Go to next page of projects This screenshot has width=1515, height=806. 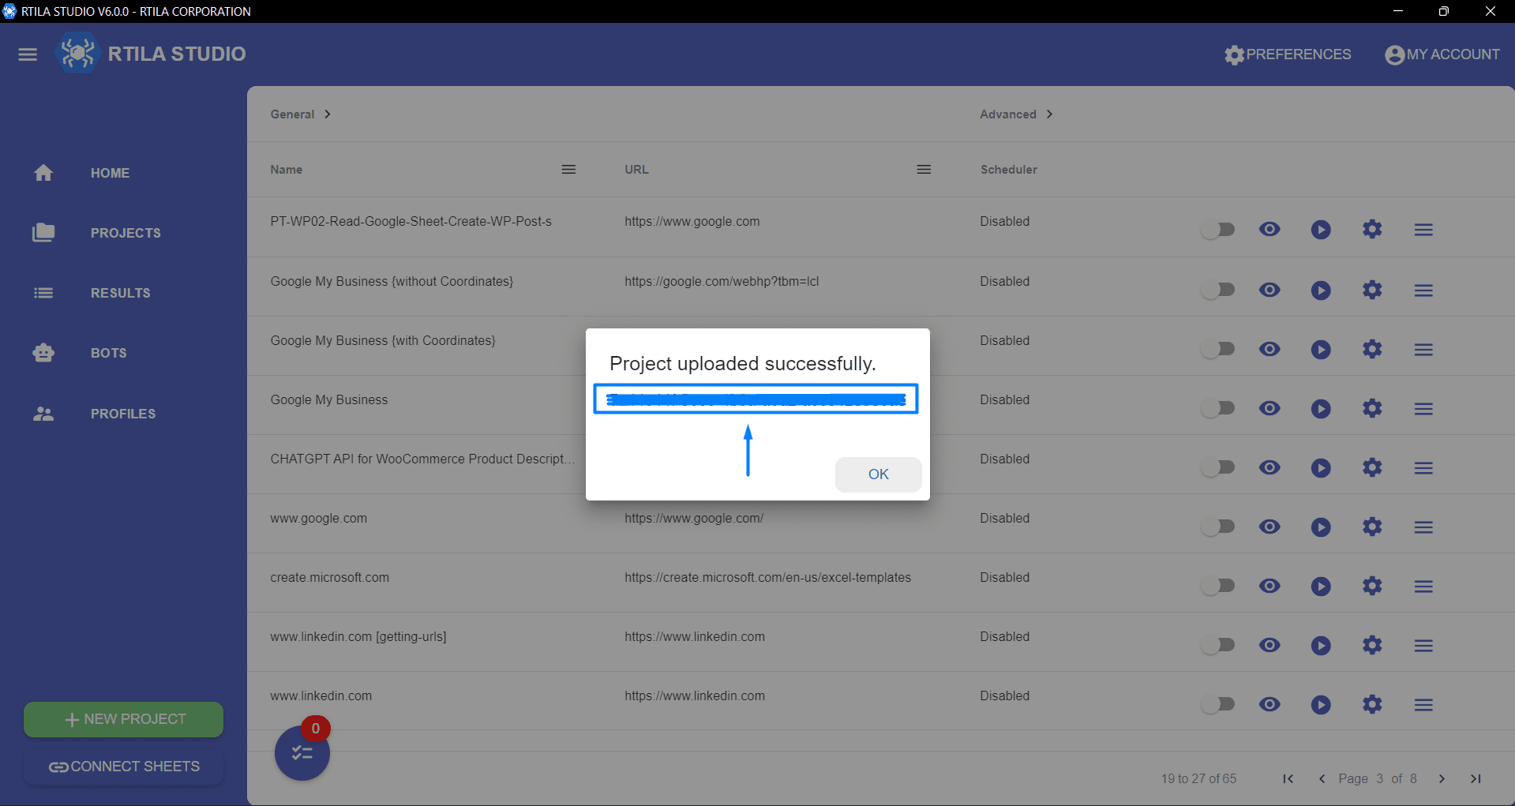[x=1442, y=779]
